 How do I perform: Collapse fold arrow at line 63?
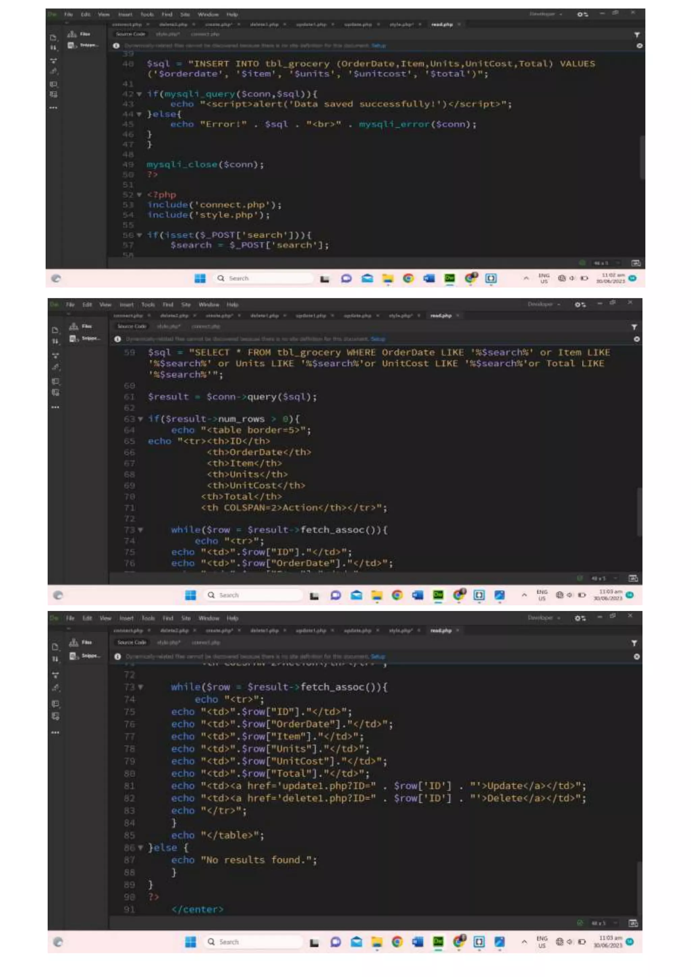click(x=140, y=419)
